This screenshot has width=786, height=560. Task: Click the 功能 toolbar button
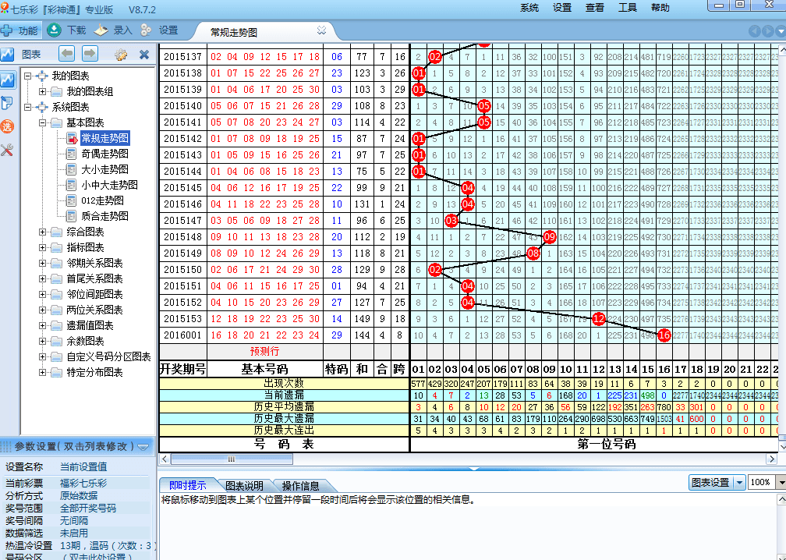[x=20, y=30]
